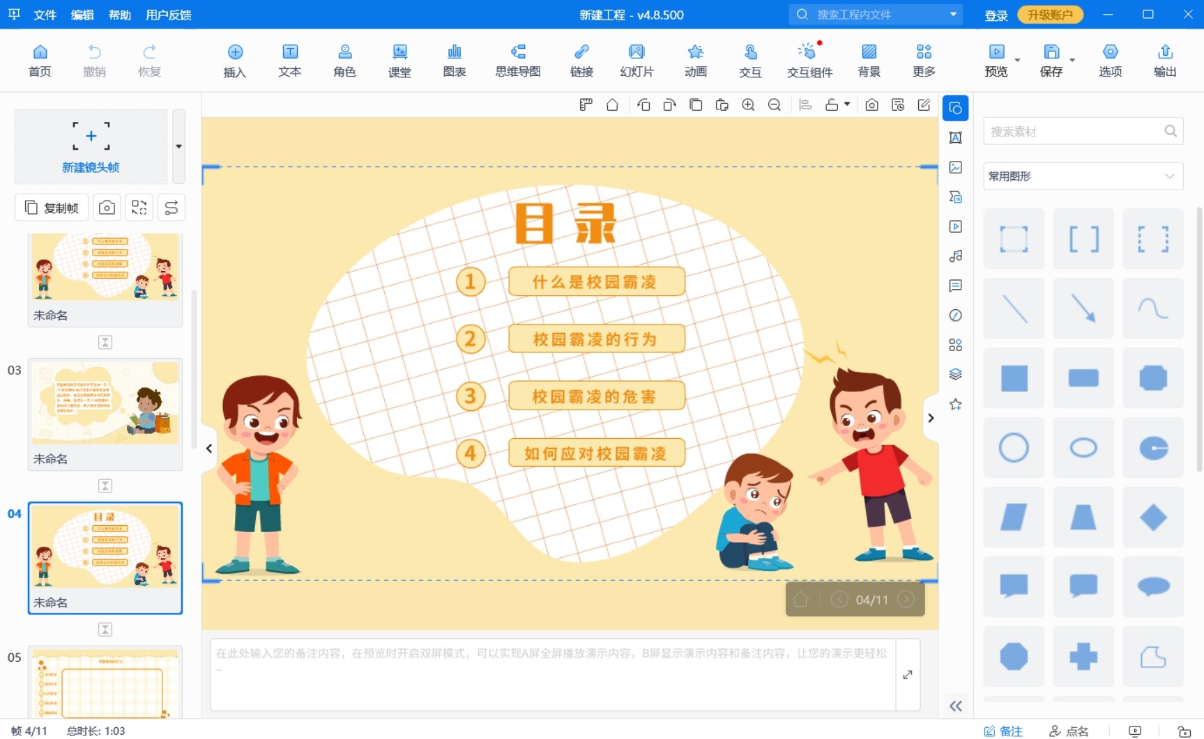
Task: Open the 常用图形 shape category dropdown
Action: point(1083,176)
